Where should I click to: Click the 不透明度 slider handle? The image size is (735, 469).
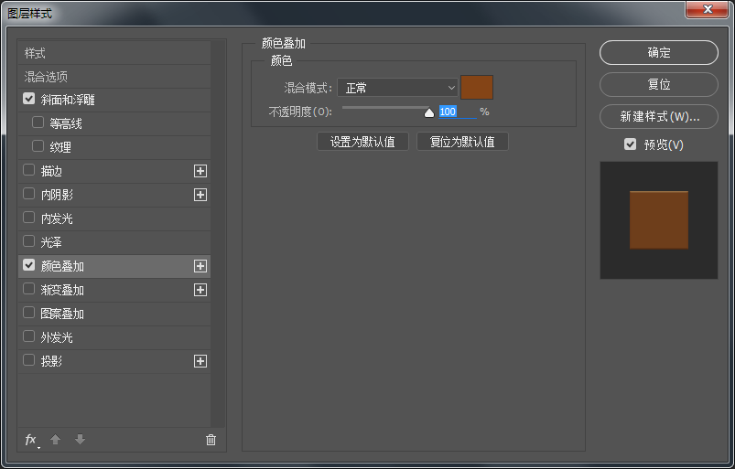point(429,112)
